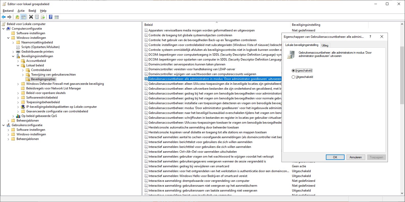Image resolution: width=405 pixels, height=202 pixels.
Task: Click the 'Beleid voor Lokale computer' scroll icon
Action: 4,24
